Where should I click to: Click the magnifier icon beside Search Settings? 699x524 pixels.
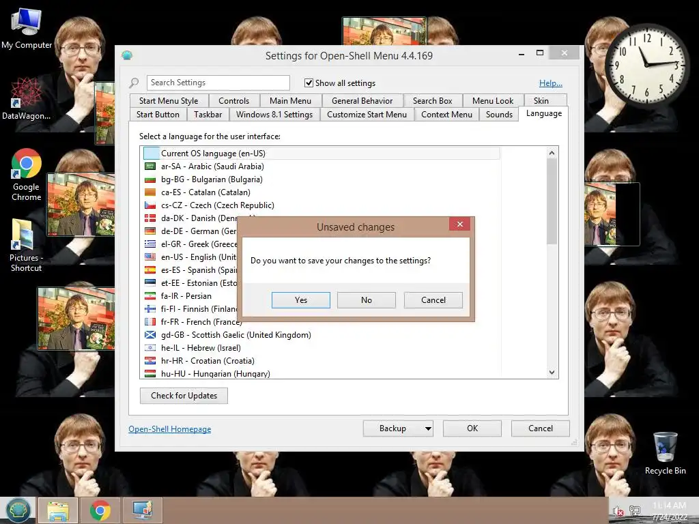(134, 83)
